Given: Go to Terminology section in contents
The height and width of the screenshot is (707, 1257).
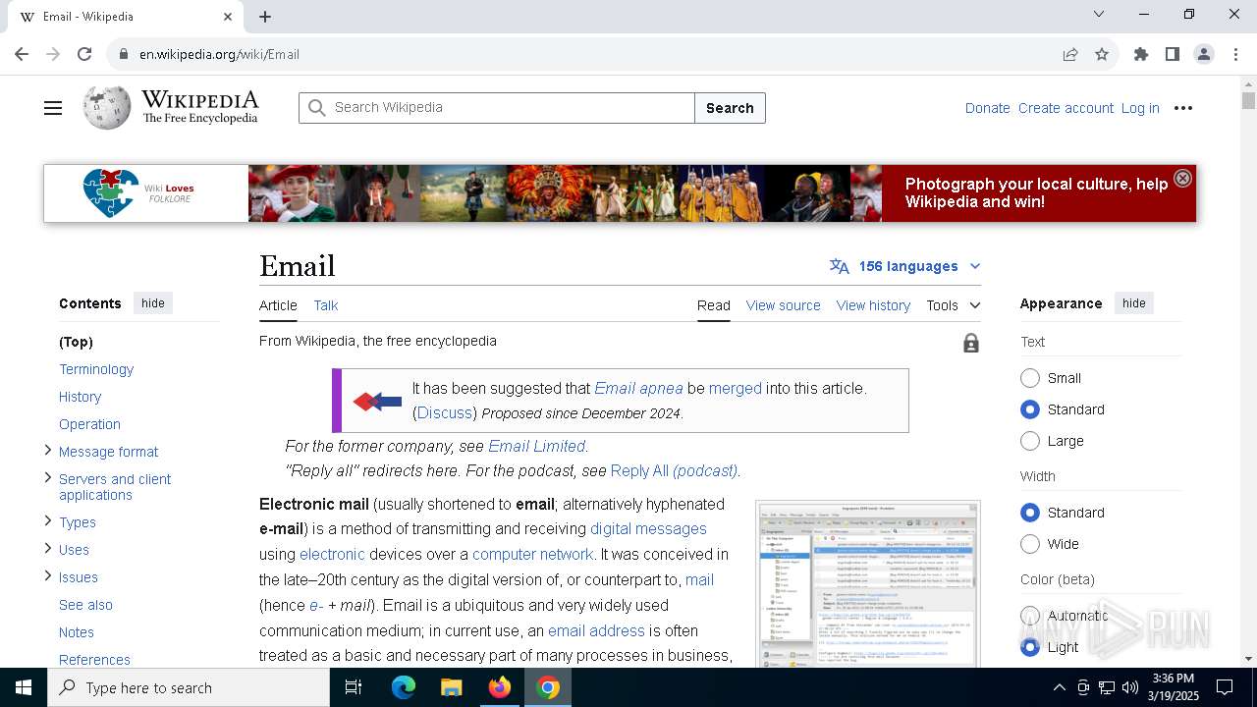Looking at the screenshot, I should tap(96, 369).
